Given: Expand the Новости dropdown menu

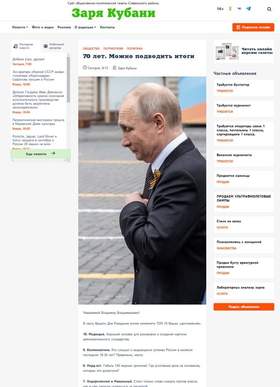Looking at the screenshot, I should click(20, 27).
